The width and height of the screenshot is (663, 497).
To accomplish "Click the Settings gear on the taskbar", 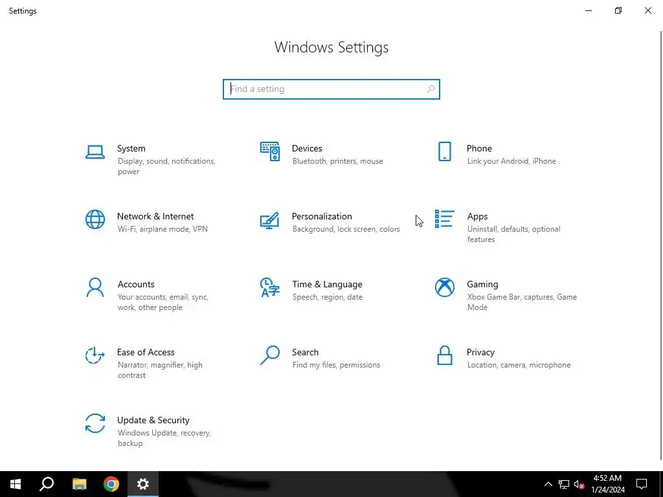I will 143,484.
